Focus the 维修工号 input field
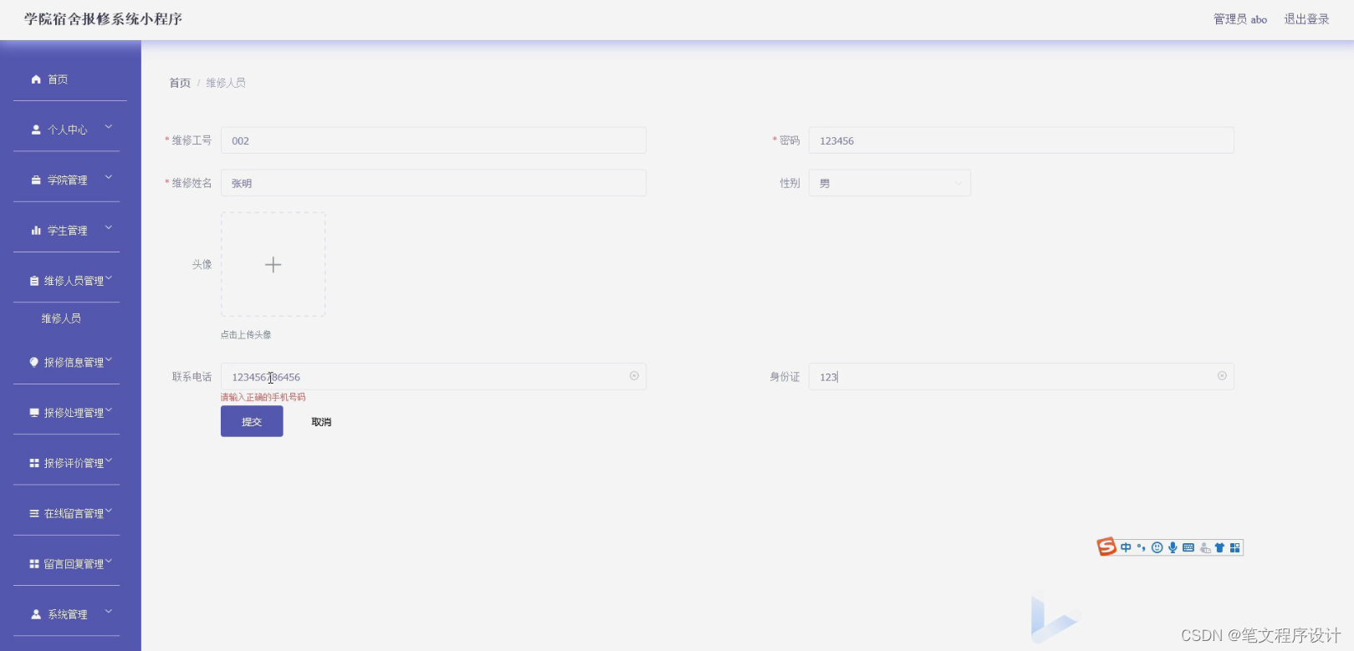Viewport: 1354px width, 651px height. [x=433, y=140]
